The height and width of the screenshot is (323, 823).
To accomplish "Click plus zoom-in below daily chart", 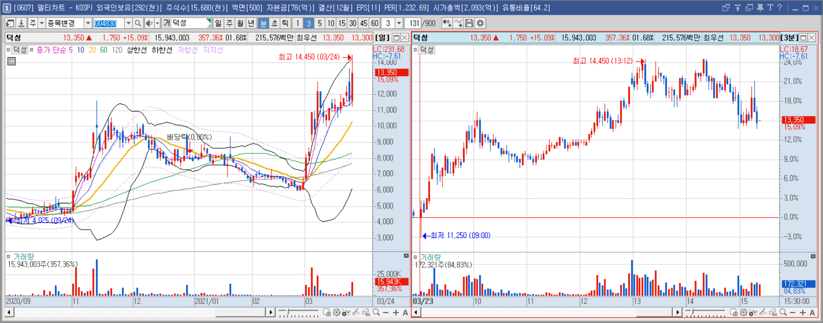I will pos(396,313).
